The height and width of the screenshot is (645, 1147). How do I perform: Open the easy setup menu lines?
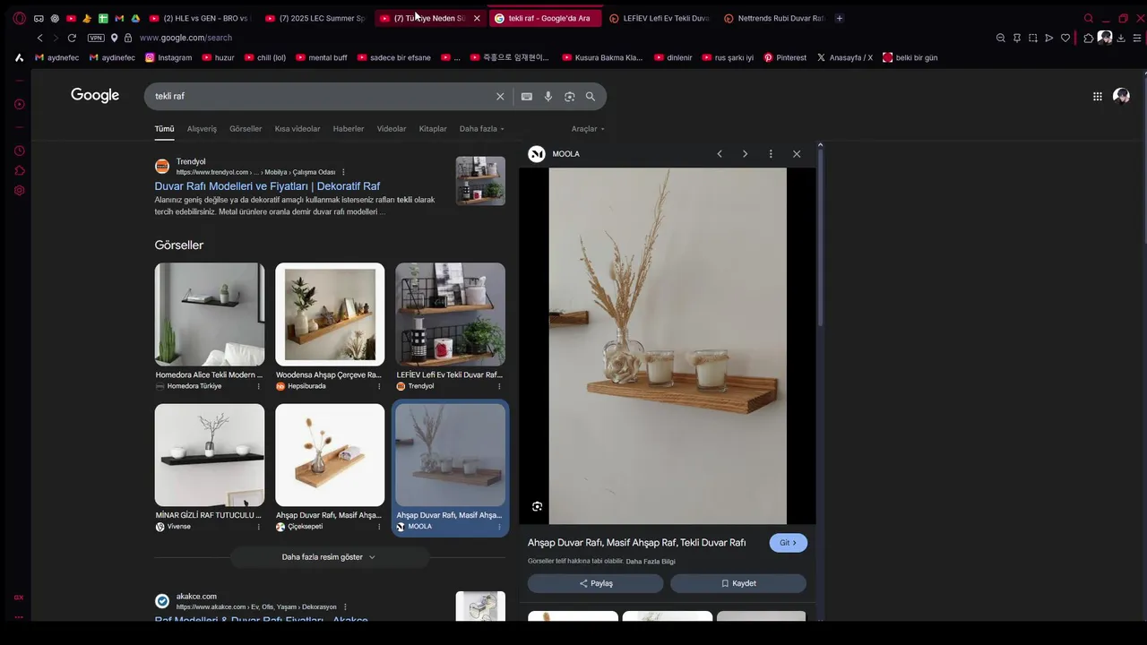(x=1137, y=38)
